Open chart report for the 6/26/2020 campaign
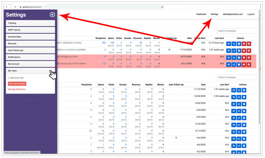 pos(239,104)
